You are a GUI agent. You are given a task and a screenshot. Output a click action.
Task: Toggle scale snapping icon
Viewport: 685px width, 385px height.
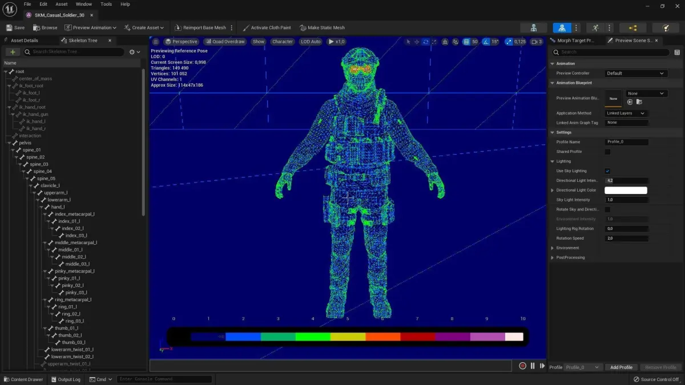click(508, 42)
